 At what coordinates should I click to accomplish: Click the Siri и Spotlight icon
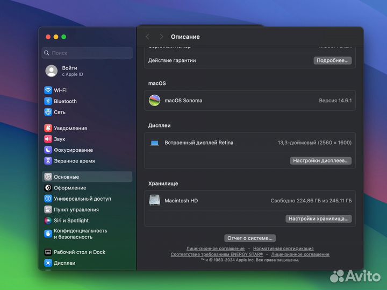click(48, 221)
